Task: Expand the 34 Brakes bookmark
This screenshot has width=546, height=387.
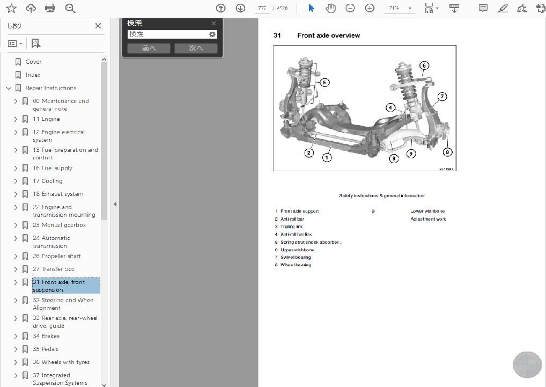Action: tap(16, 337)
